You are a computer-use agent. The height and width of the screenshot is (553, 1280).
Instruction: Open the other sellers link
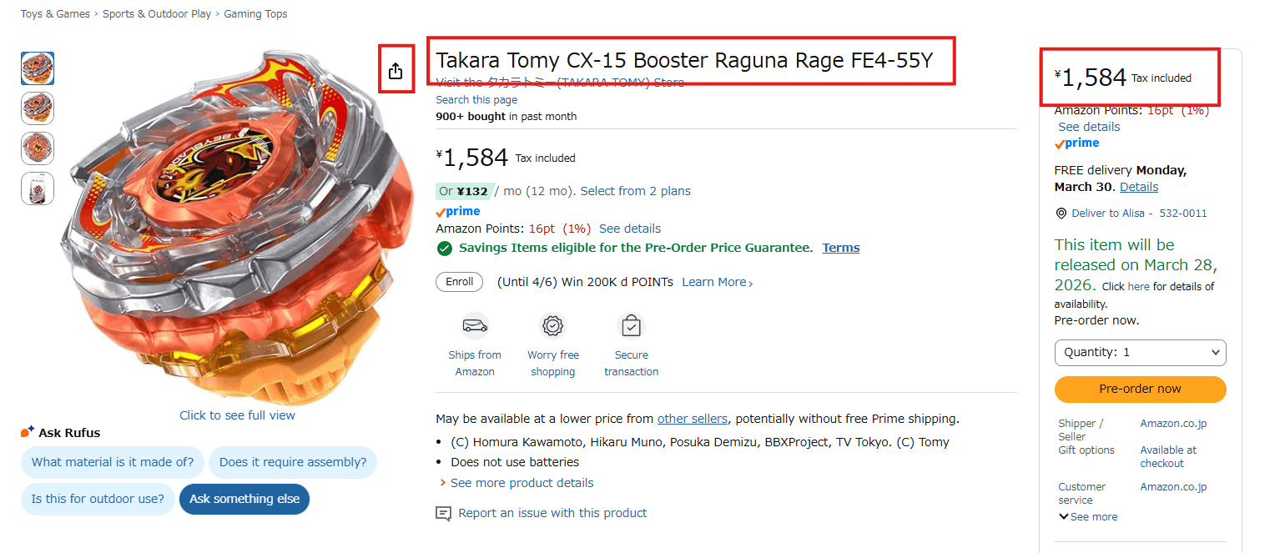(x=693, y=419)
